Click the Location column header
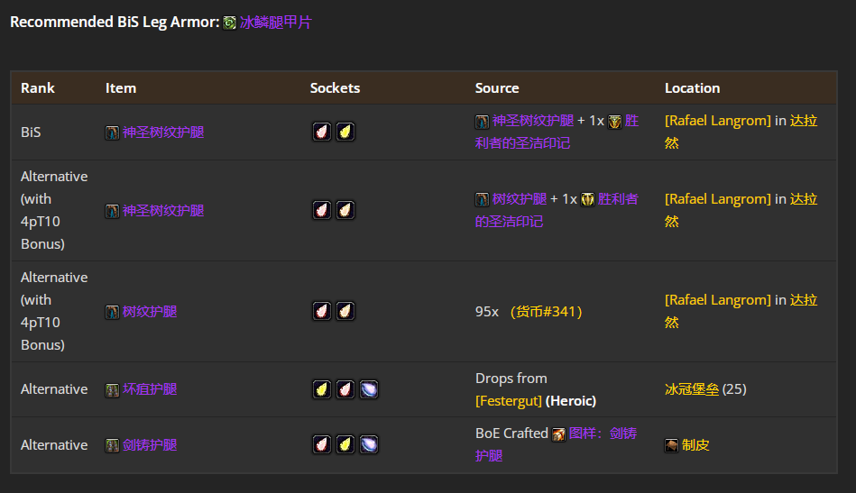The image size is (856, 493). [x=692, y=88]
